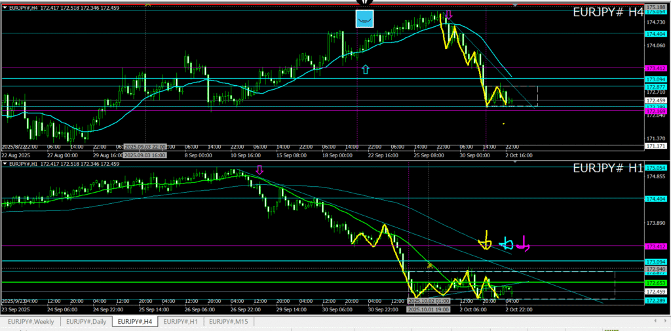Select the cyan up arrow on H4 chart
This screenshot has height=331, width=671.
366,69
